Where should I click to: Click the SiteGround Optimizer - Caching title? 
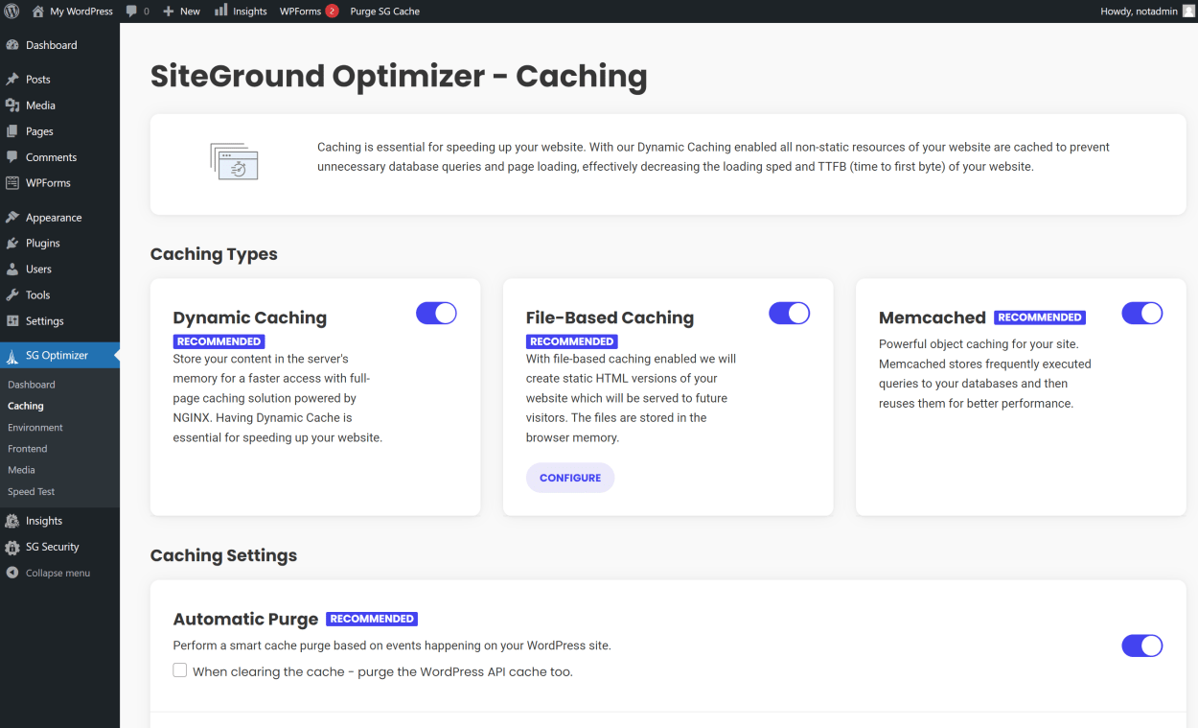(399, 76)
